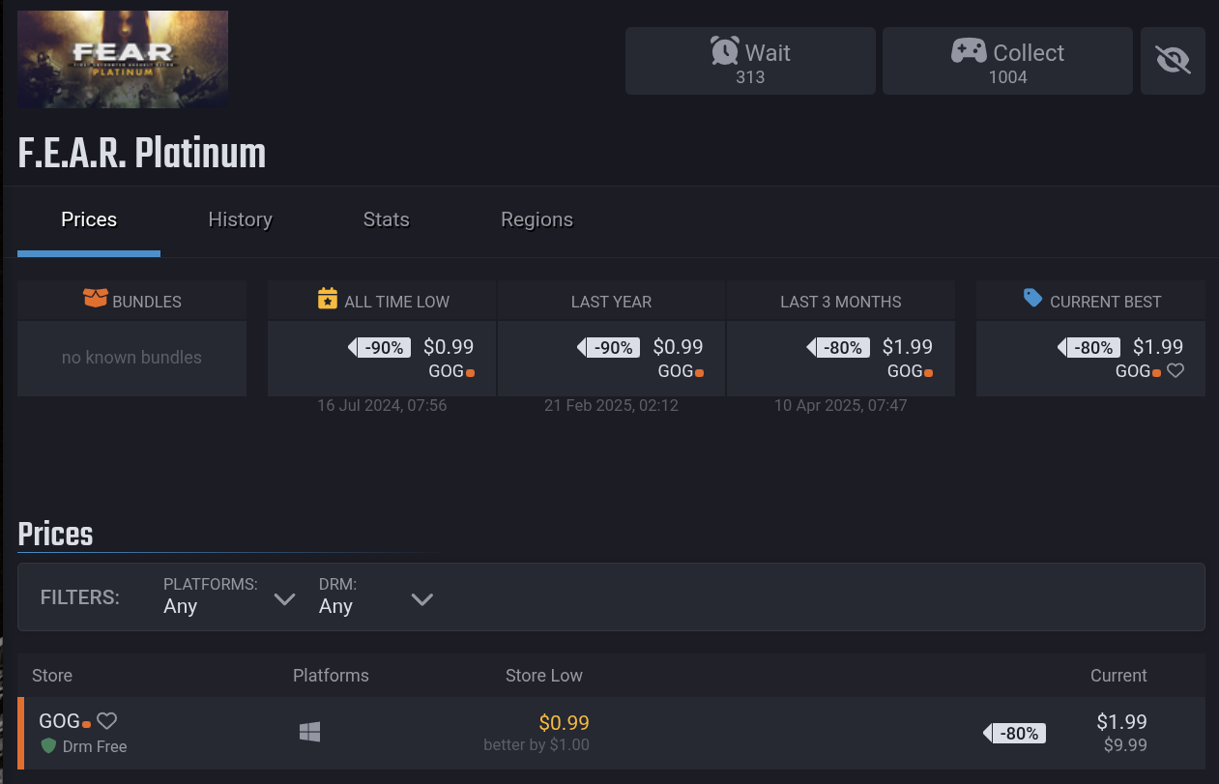Click the Windows platform icon in GOG row
This screenshot has height=784, width=1219.
(x=309, y=733)
